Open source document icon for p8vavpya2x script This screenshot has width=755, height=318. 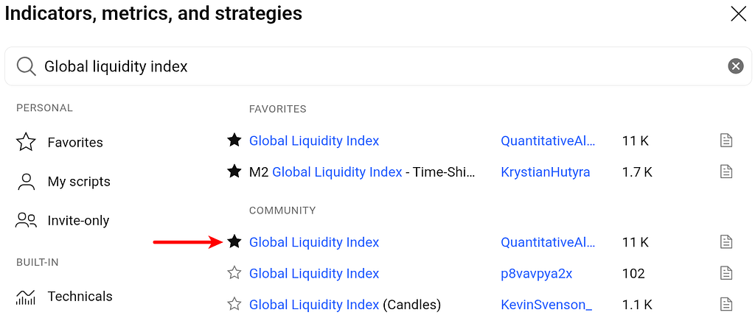(x=726, y=273)
